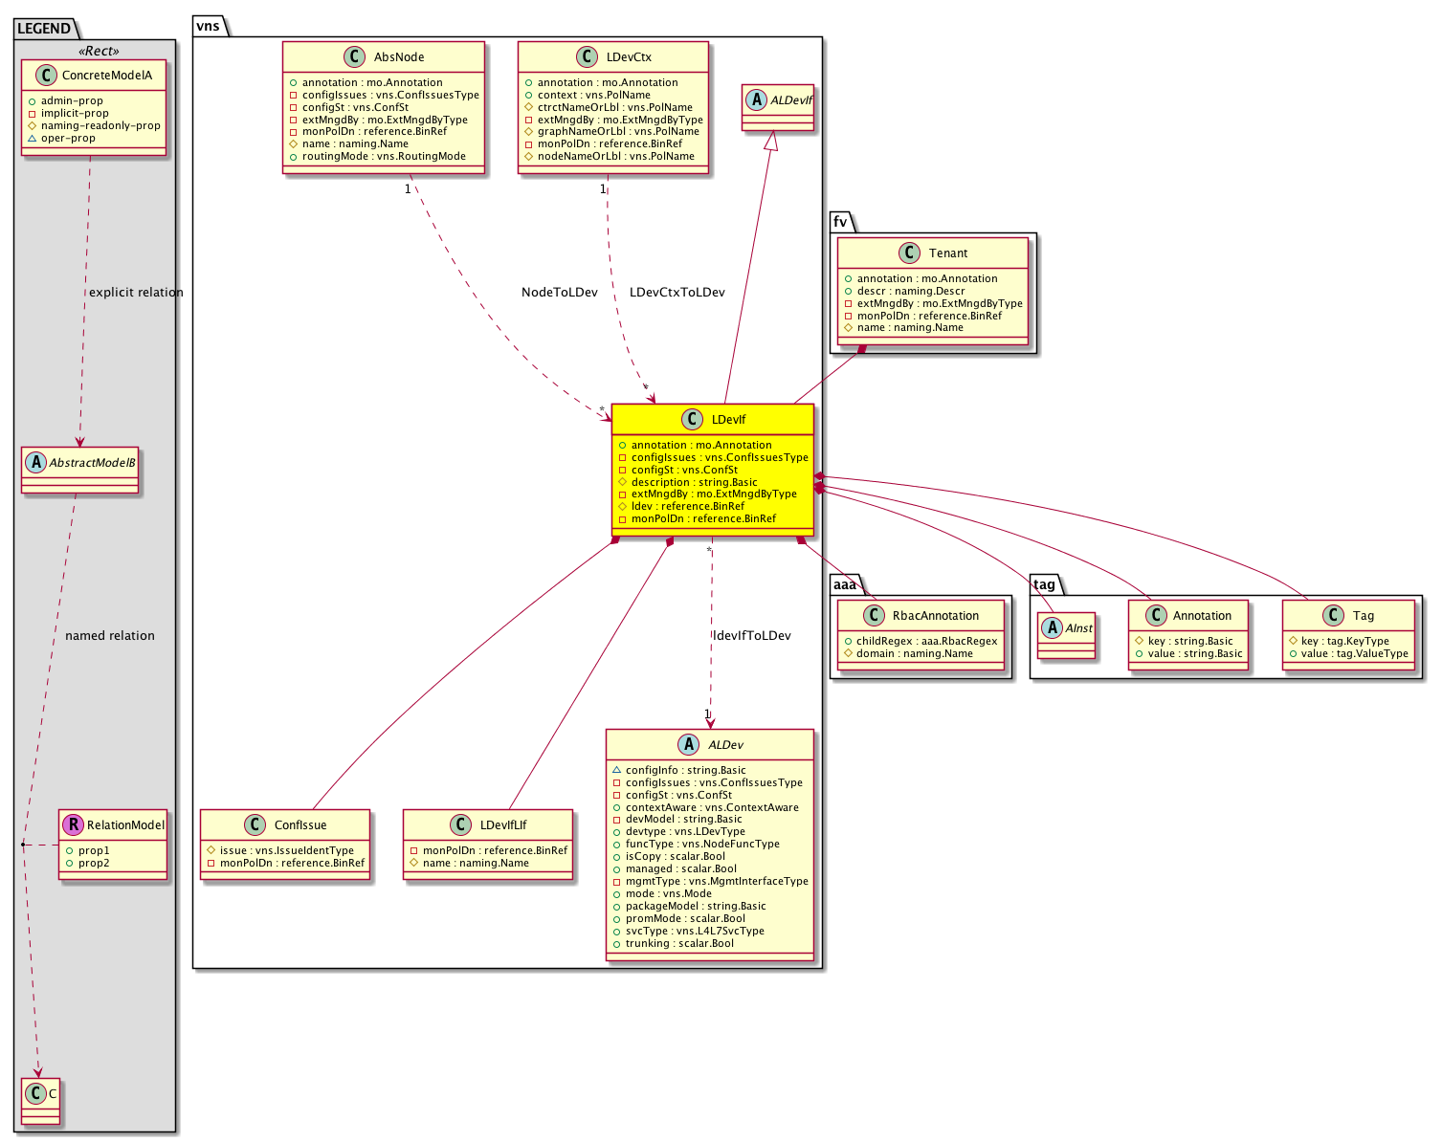
Task: Click the LDevCtx class circle icon
Action: coord(588,57)
